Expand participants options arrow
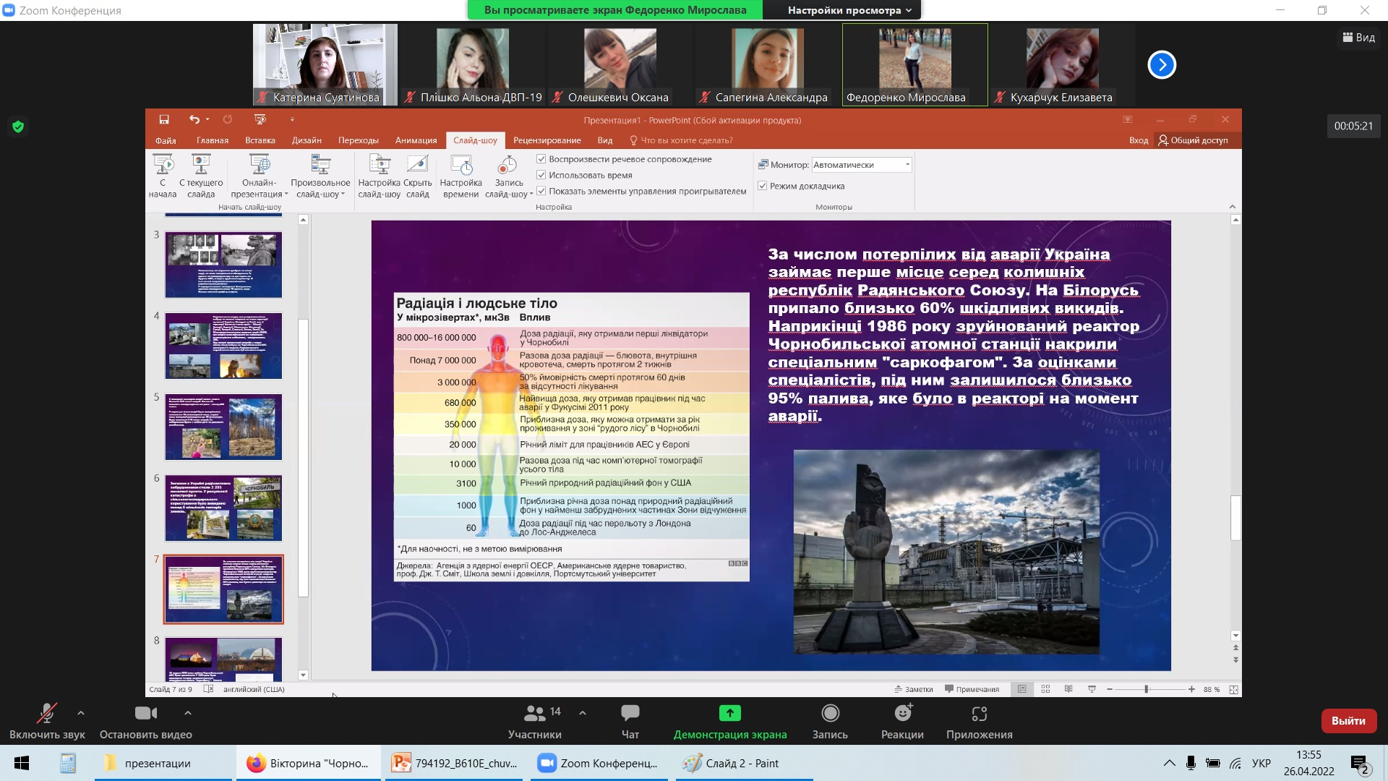 (583, 713)
